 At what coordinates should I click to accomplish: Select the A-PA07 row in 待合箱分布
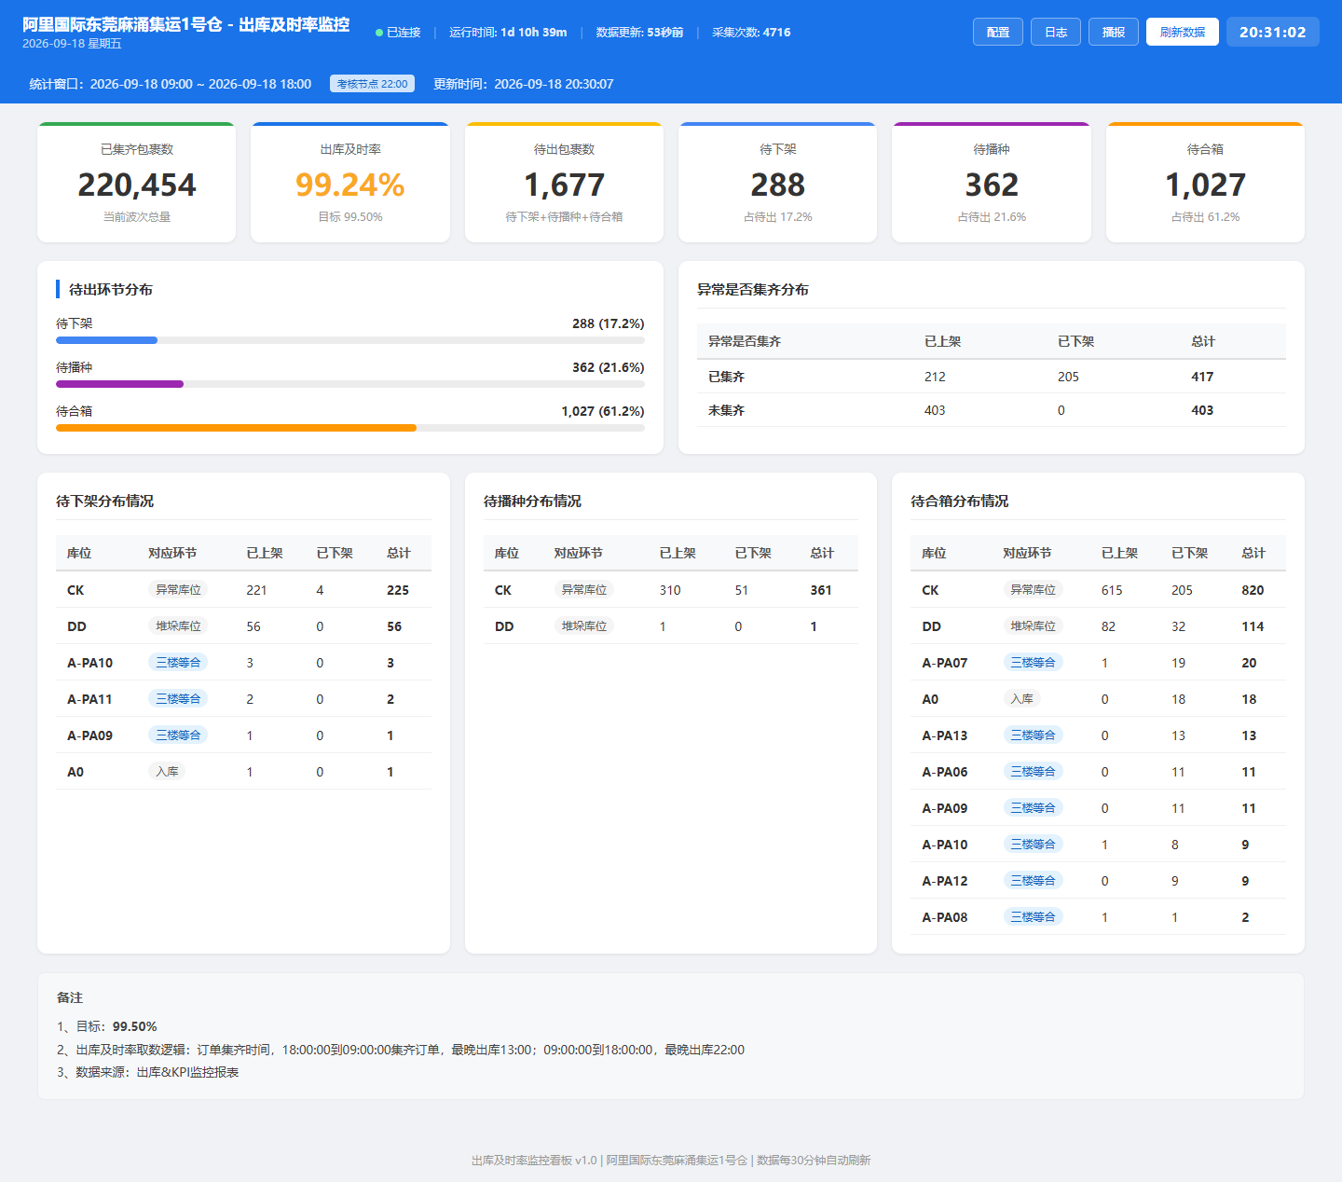point(1098,663)
